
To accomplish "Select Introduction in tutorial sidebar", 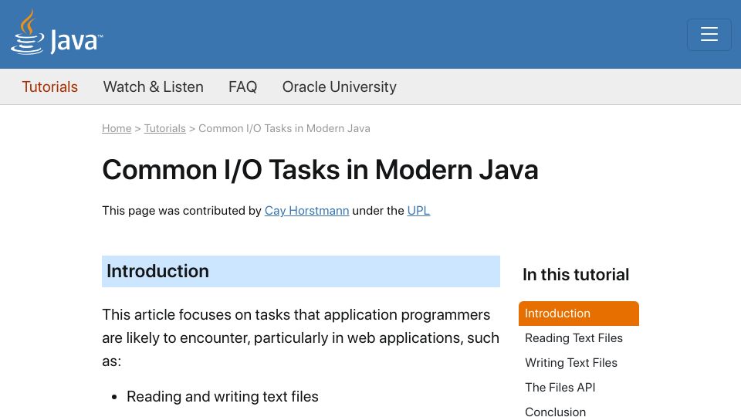I will pos(578,314).
